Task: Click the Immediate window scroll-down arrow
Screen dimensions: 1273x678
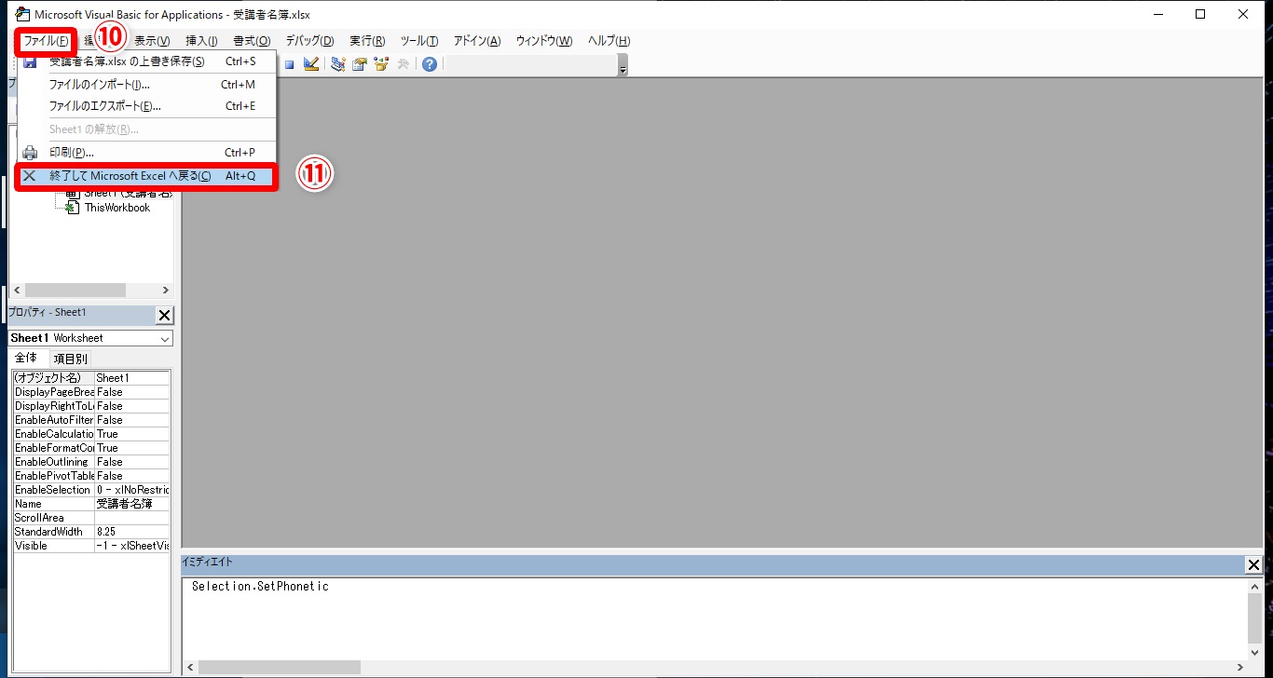Action: [1255, 651]
